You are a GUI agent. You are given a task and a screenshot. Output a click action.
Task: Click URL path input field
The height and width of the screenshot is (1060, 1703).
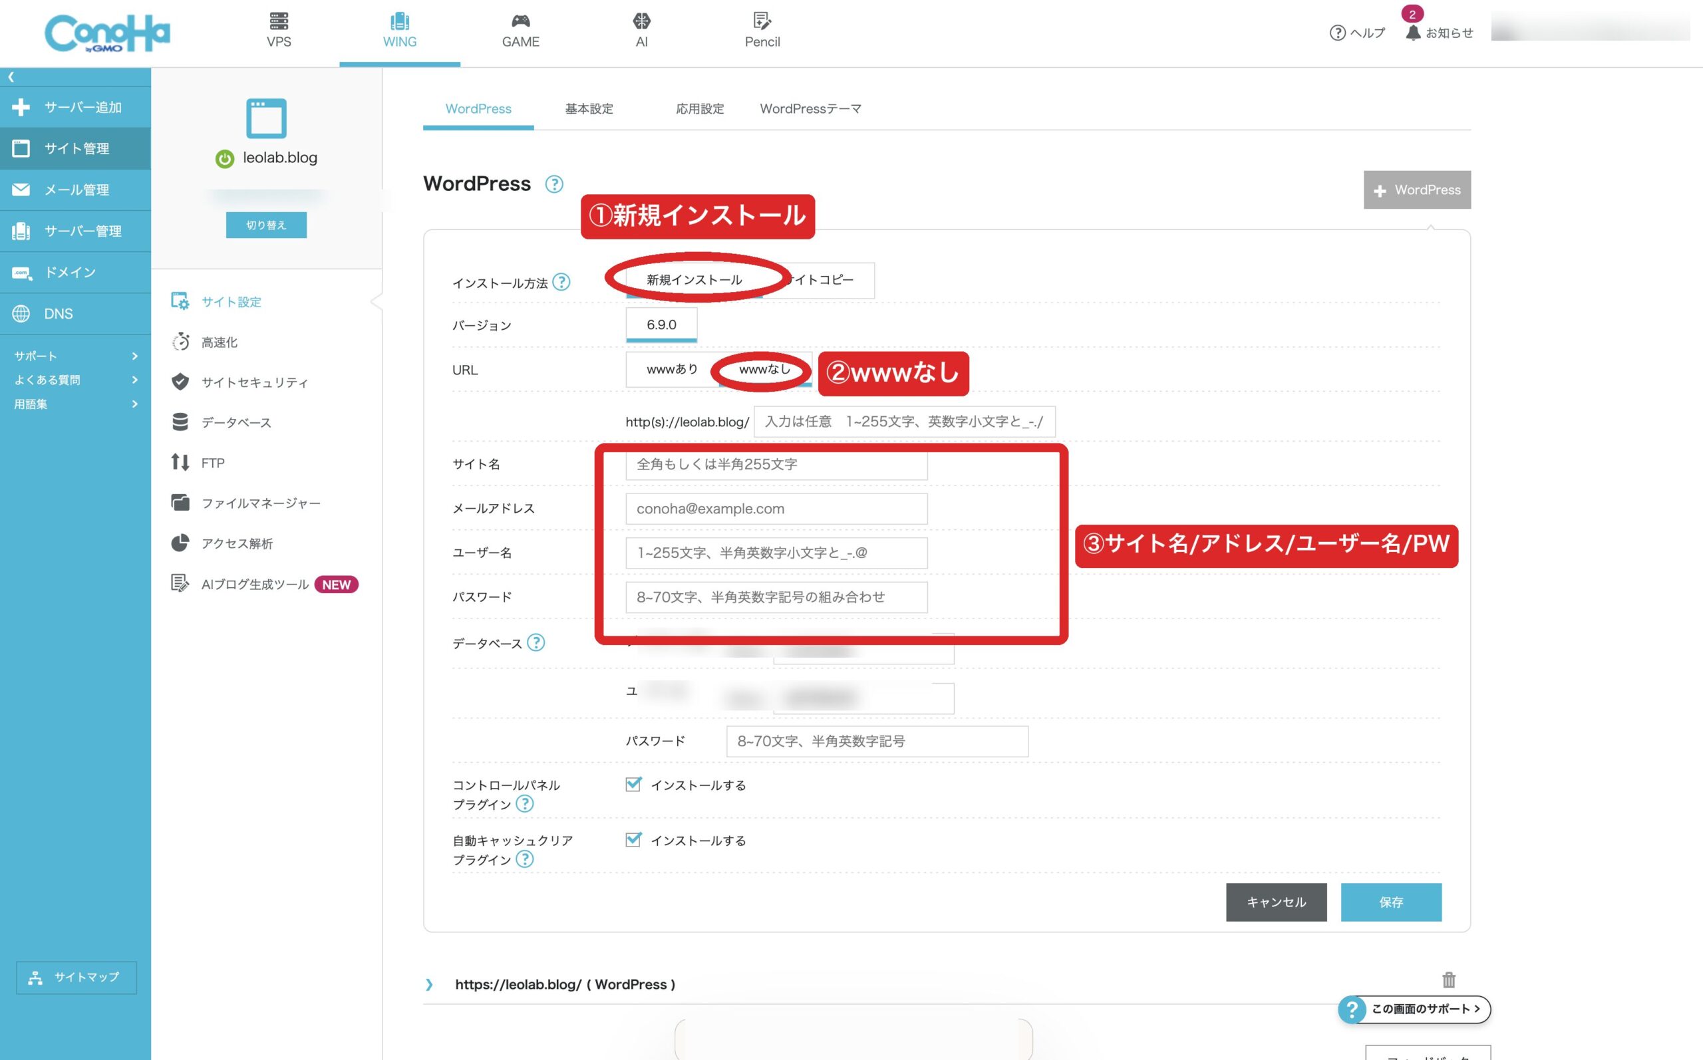coord(905,422)
